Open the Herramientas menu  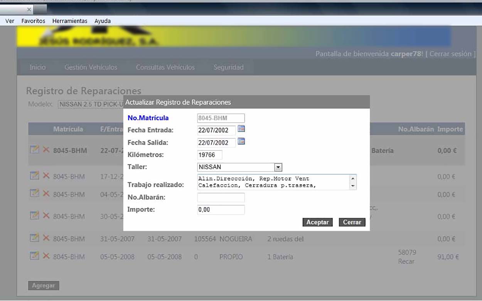[x=70, y=21]
